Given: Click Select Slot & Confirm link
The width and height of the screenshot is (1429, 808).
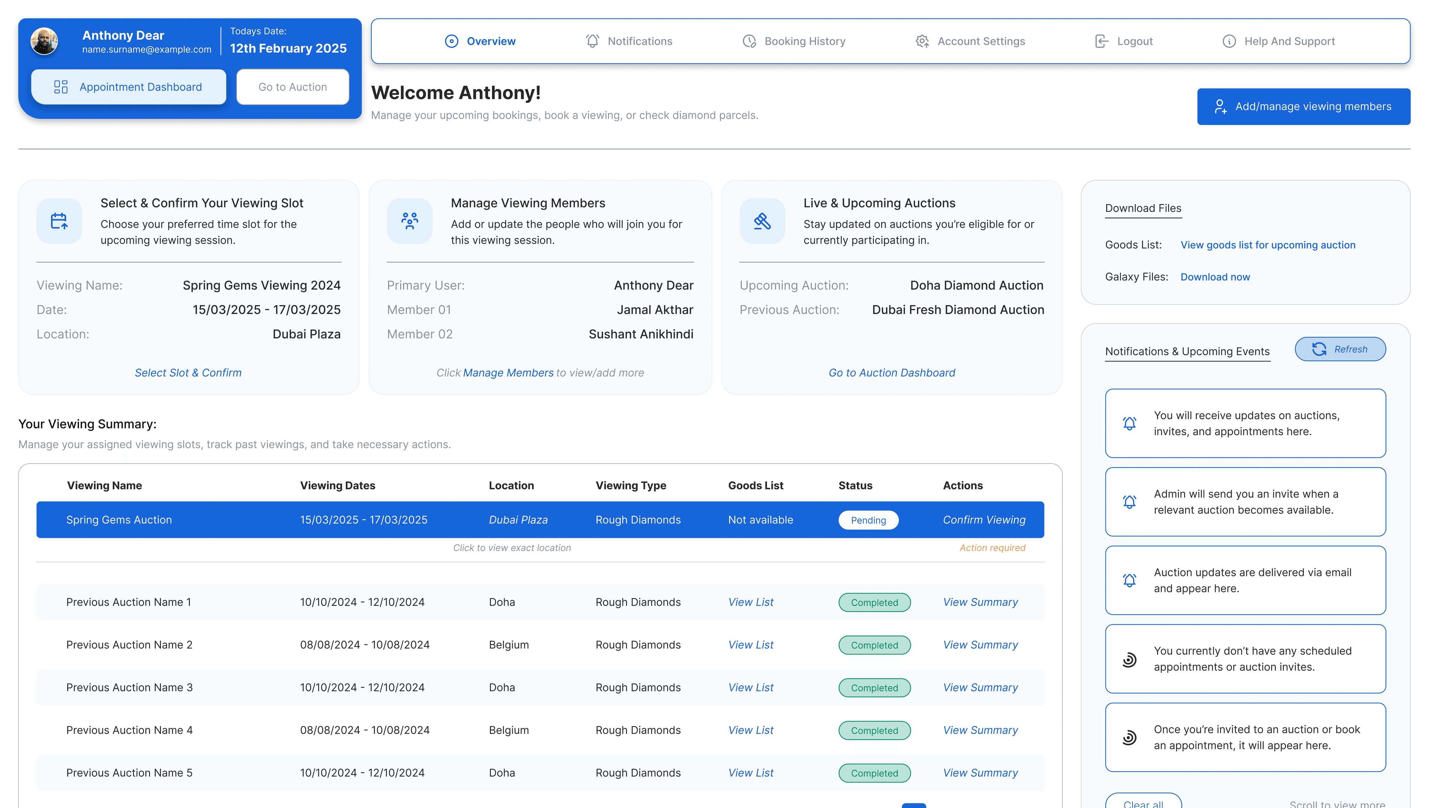Looking at the screenshot, I should pyautogui.click(x=188, y=373).
